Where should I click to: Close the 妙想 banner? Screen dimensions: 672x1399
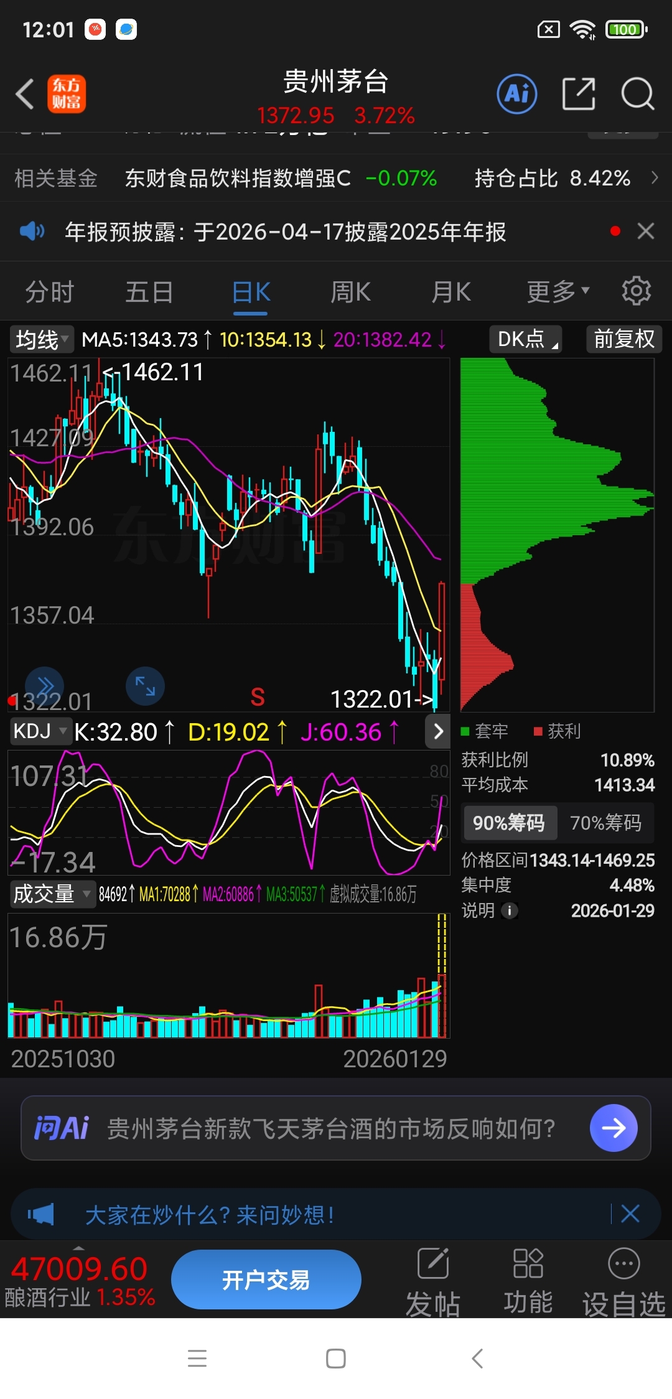click(x=630, y=1214)
